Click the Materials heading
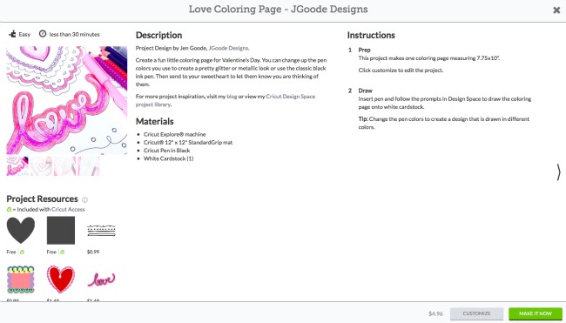Screen dimensions: 566x323 (154, 121)
